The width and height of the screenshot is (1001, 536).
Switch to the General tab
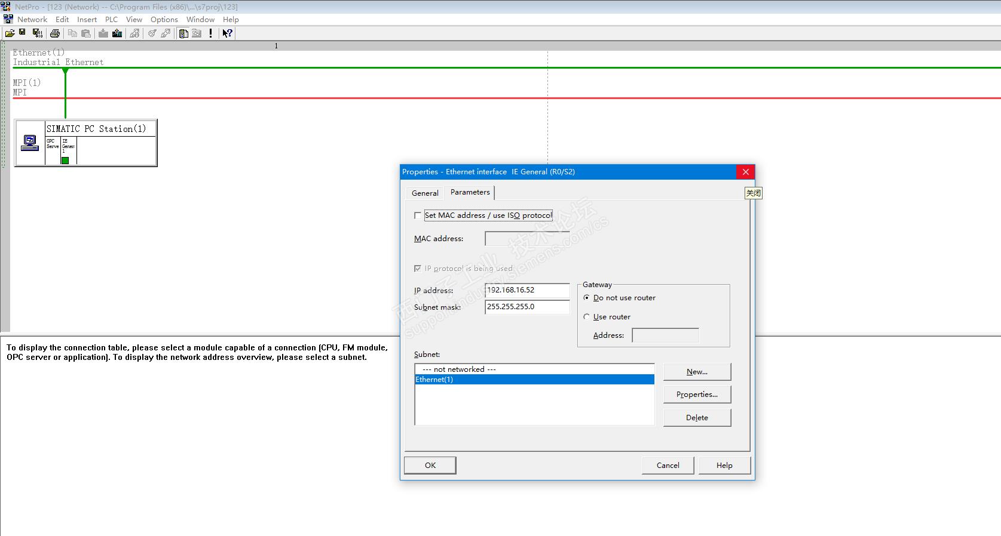425,193
